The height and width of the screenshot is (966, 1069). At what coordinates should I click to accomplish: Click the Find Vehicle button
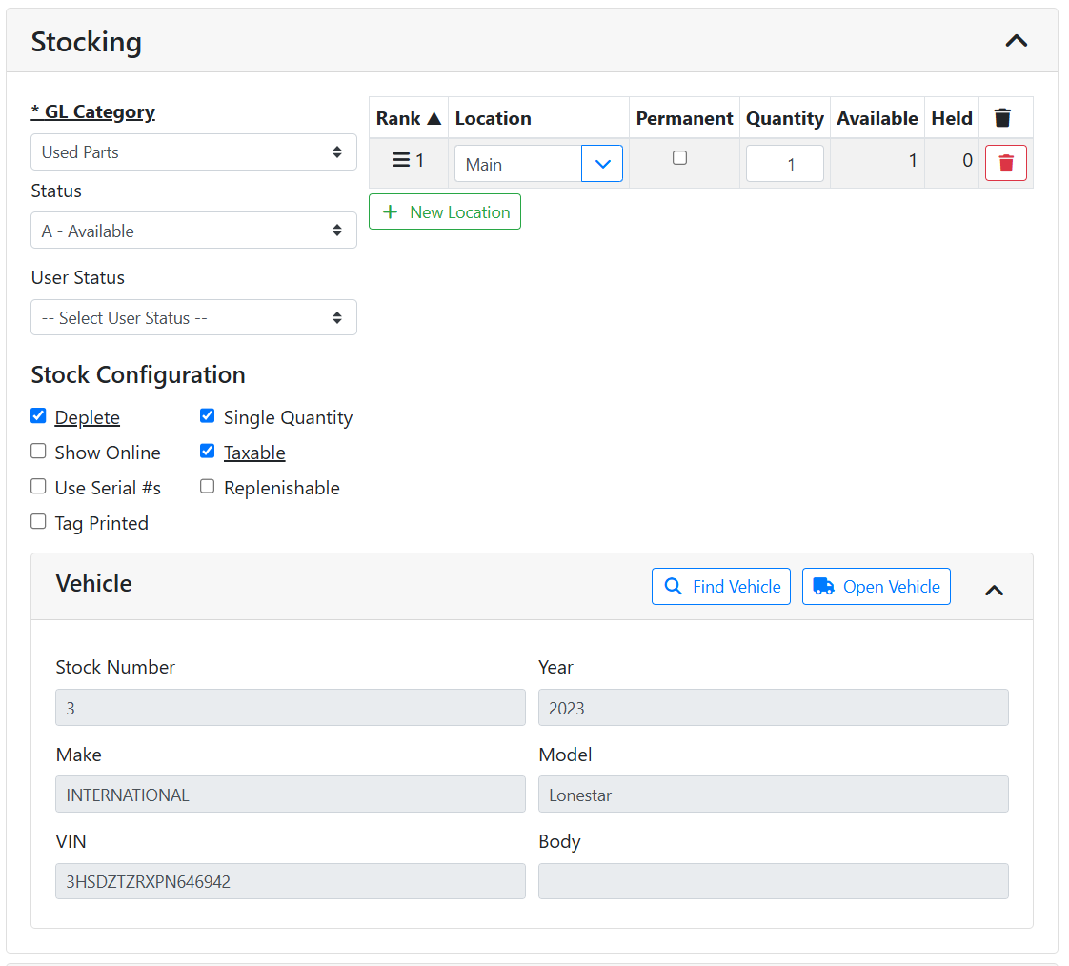(x=721, y=587)
